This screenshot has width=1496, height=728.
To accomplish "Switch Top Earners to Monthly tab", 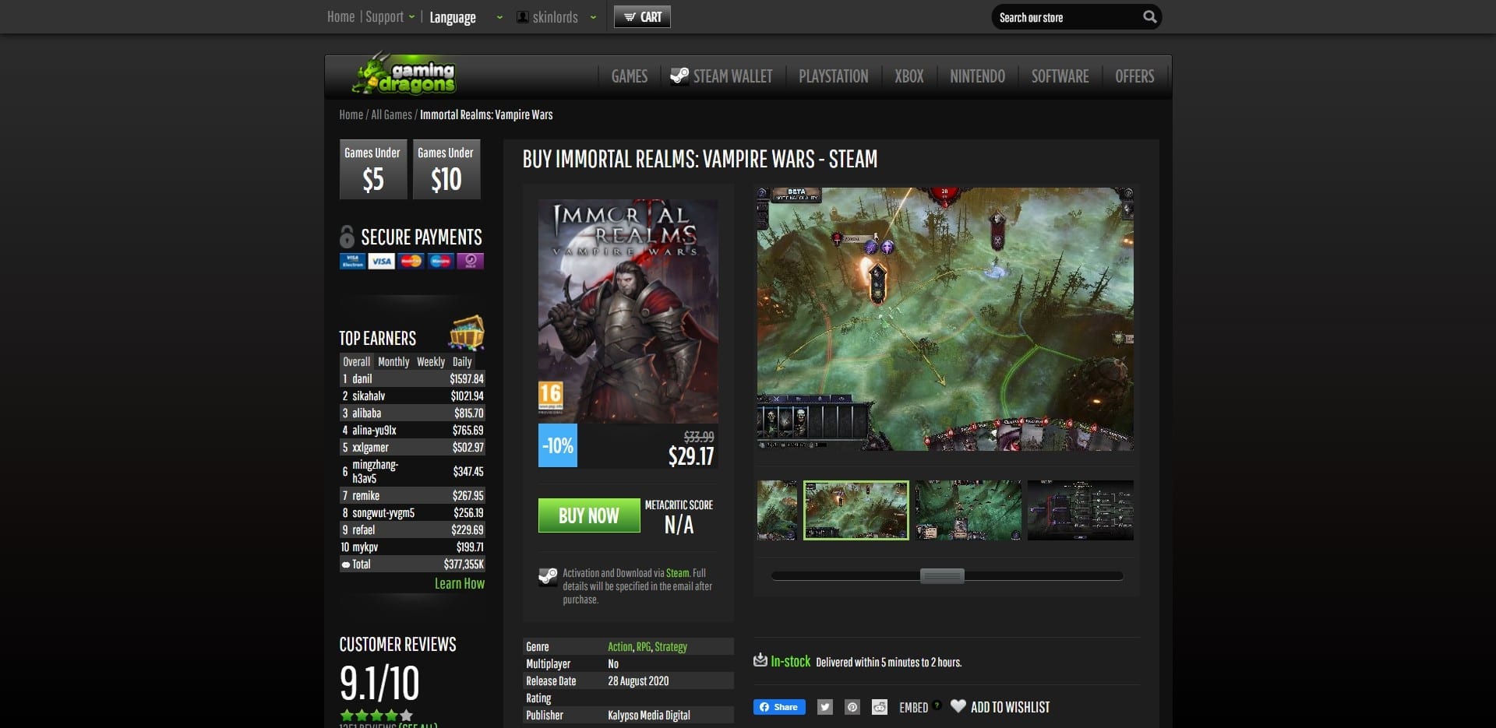I will pos(393,362).
